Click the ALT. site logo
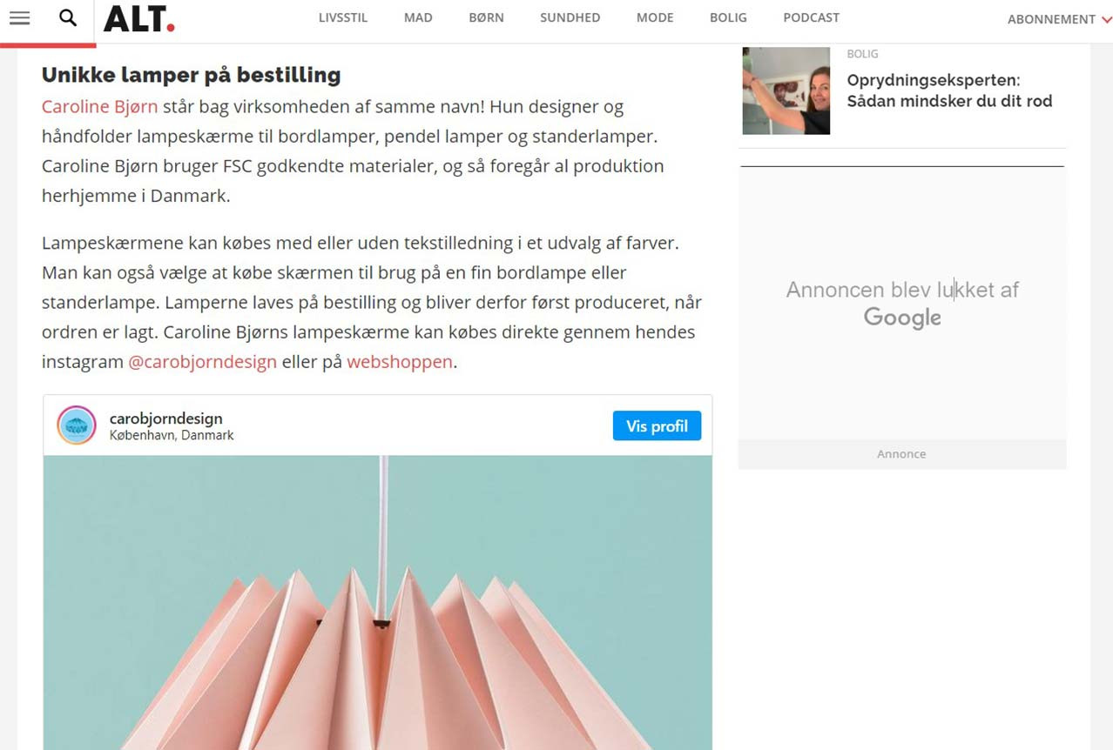1113x750 pixels. tap(139, 18)
